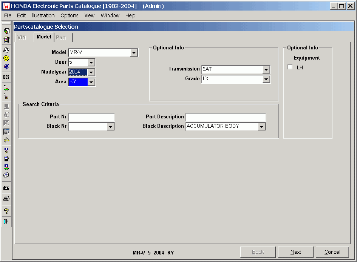Click the stacked documents icon at top of sidebar
Image resolution: width=357 pixels, height=262 pixels.
pos(6,31)
